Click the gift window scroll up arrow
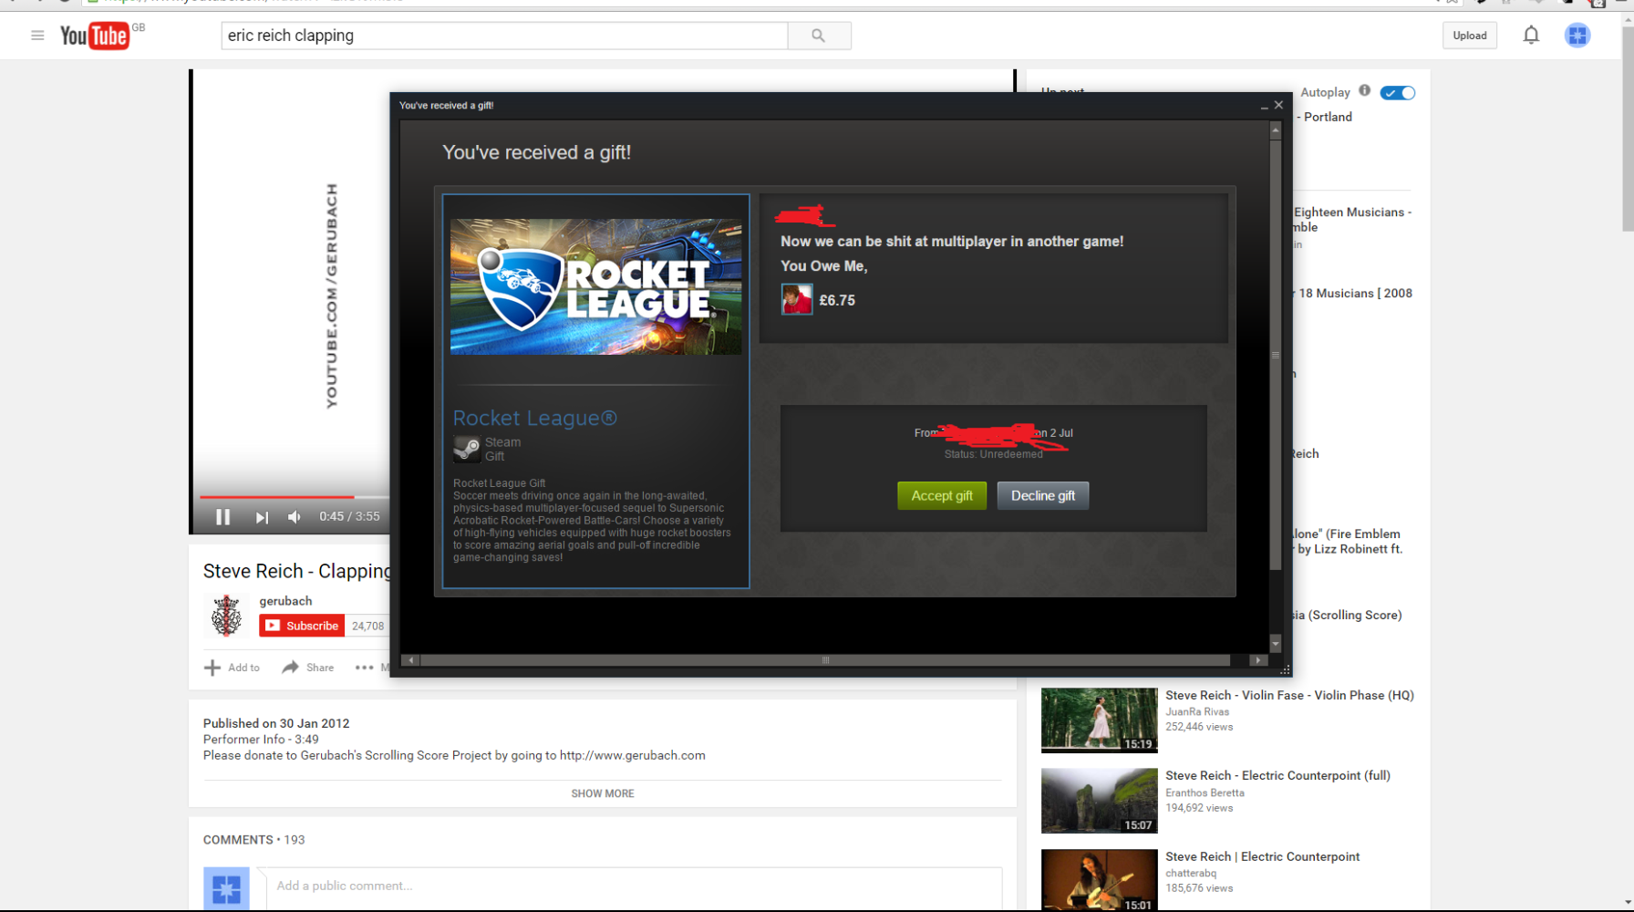This screenshot has height=912, width=1634. click(1276, 130)
